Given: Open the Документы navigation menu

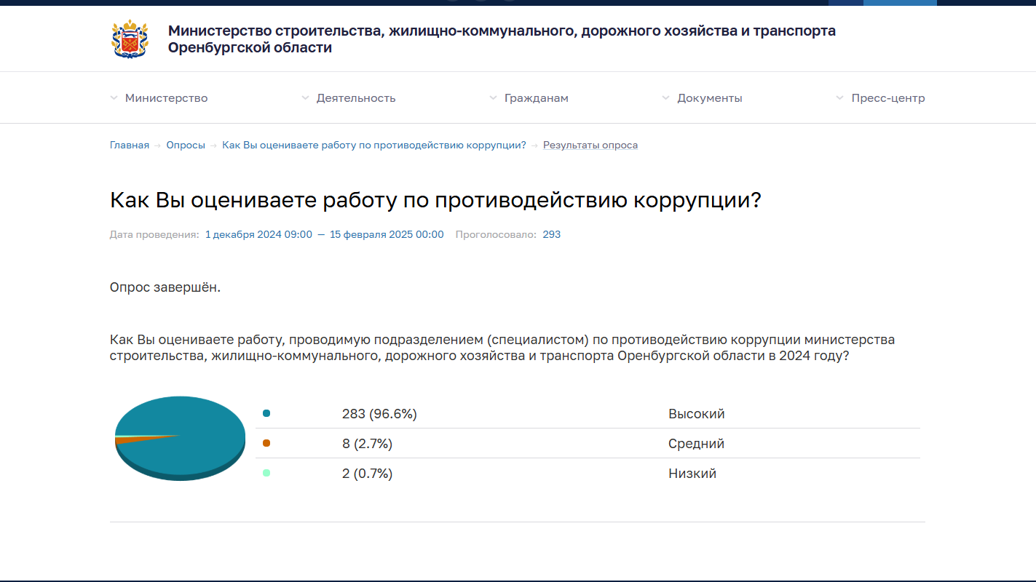Looking at the screenshot, I should point(709,98).
